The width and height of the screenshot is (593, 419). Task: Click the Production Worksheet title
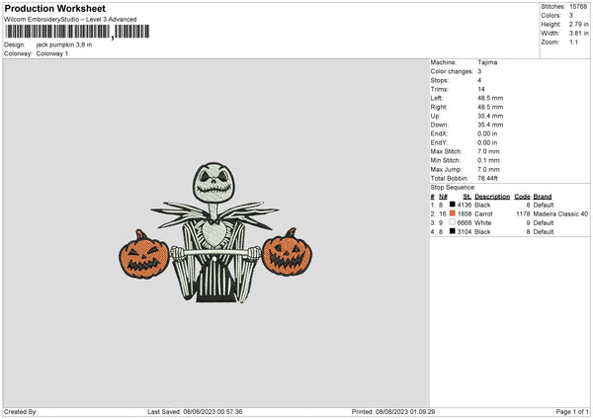tap(54, 8)
